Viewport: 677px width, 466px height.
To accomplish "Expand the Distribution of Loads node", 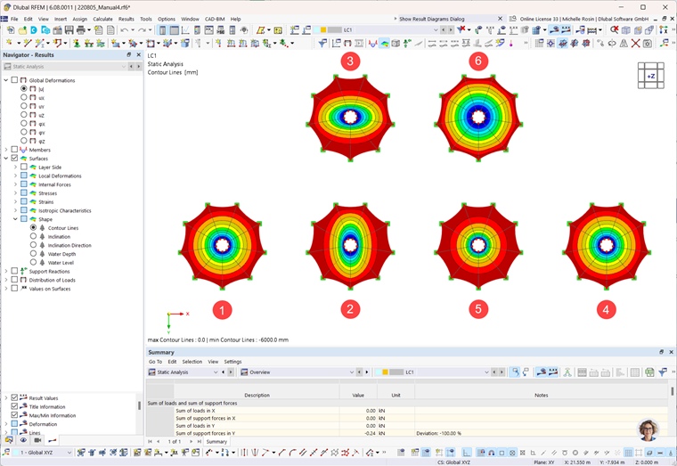I will (6, 280).
